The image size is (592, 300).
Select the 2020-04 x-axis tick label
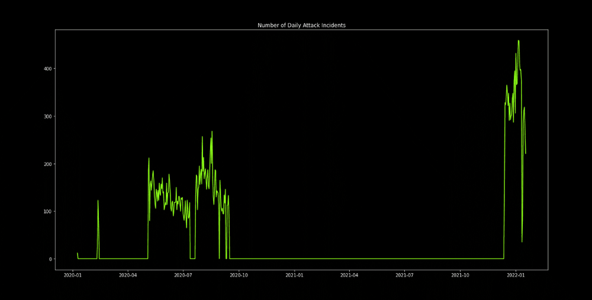[128, 275]
